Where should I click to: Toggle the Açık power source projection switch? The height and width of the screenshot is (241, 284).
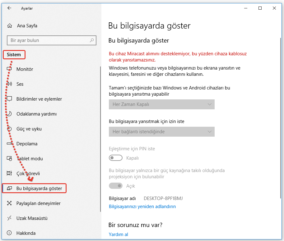[x=116, y=186]
